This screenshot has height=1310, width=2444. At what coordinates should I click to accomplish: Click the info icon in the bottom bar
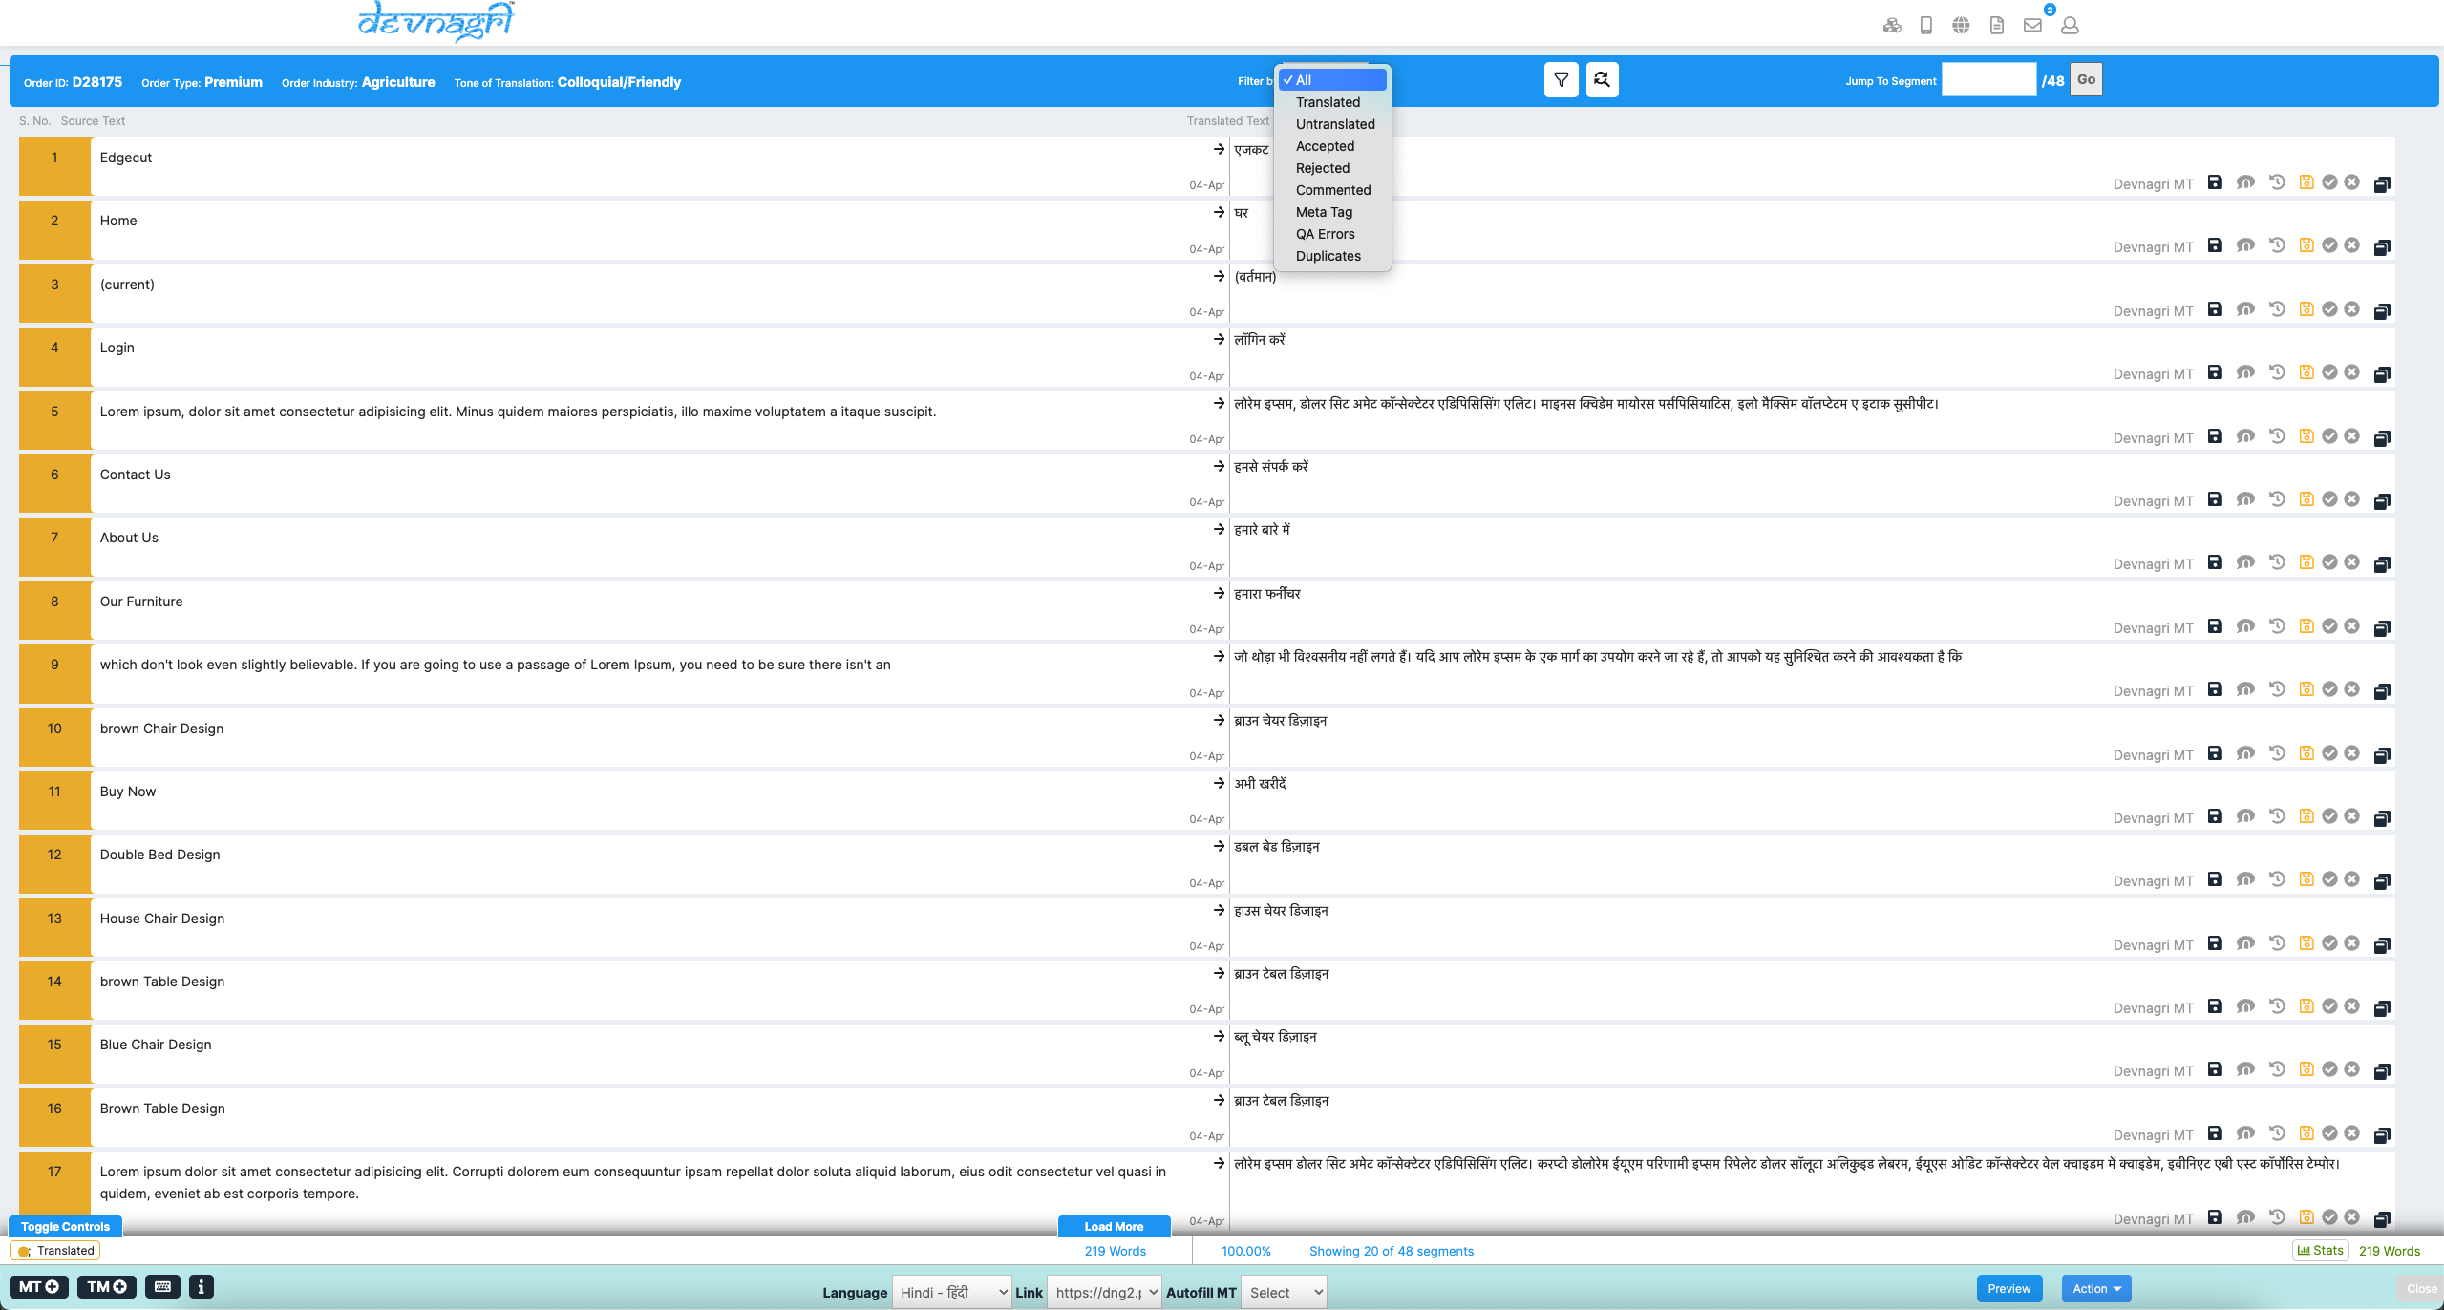click(x=201, y=1287)
